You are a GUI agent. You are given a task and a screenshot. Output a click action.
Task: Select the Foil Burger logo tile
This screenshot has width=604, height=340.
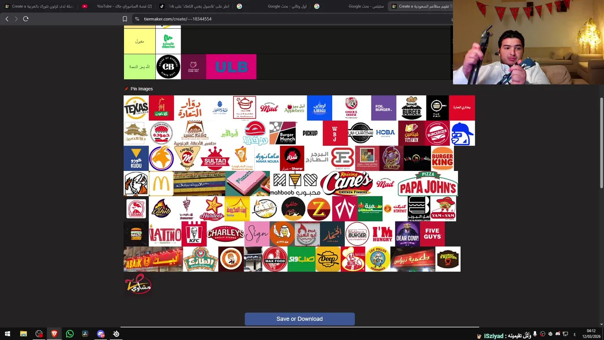384,108
